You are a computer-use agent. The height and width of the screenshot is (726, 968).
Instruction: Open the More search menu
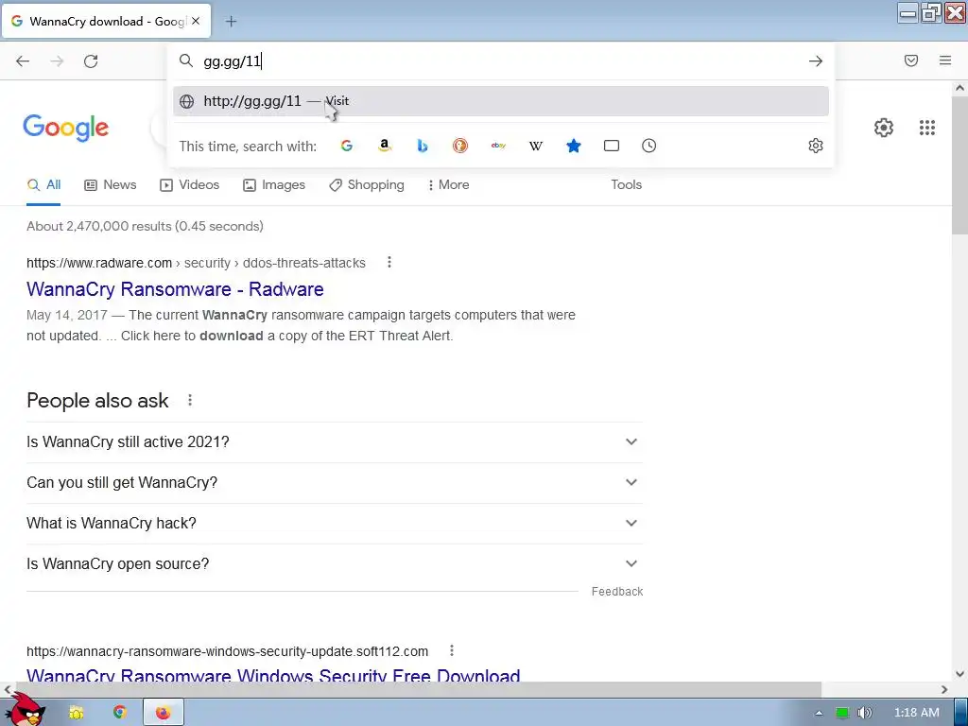click(449, 185)
